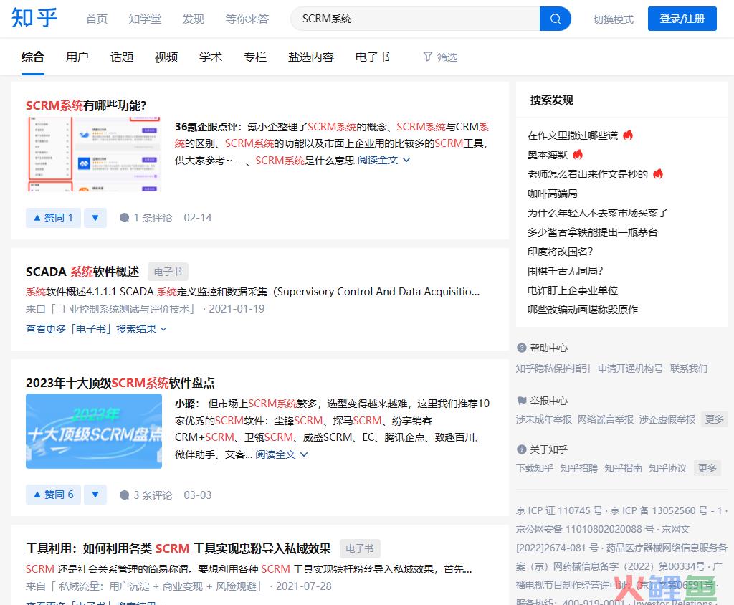Open the 3 条评论 comments
Image resolution: width=734 pixels, height=605 pixels.
(146, 495)
